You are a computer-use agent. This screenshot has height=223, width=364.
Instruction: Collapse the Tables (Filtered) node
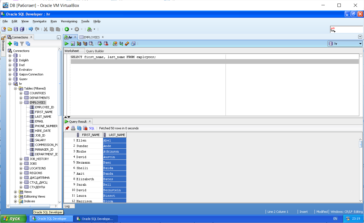coord(15,88)
